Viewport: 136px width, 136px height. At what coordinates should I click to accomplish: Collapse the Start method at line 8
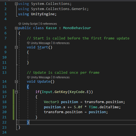[16, 47]
